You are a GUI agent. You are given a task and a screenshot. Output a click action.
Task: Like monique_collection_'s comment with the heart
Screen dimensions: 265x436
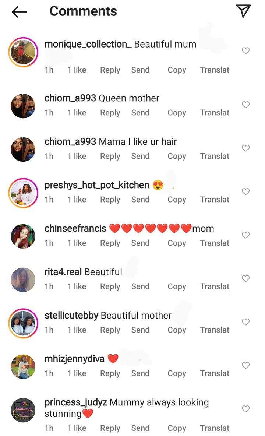[245, 50]
